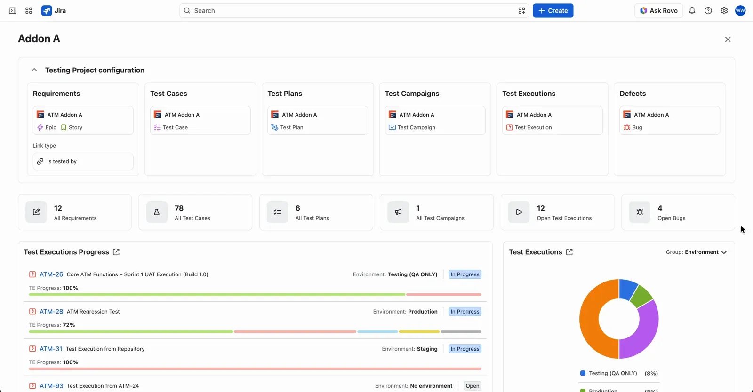Click All Test Campaigns megaphone icon
Image resolution: width=753 pixels, height=392 pixels.
[398, 212]
